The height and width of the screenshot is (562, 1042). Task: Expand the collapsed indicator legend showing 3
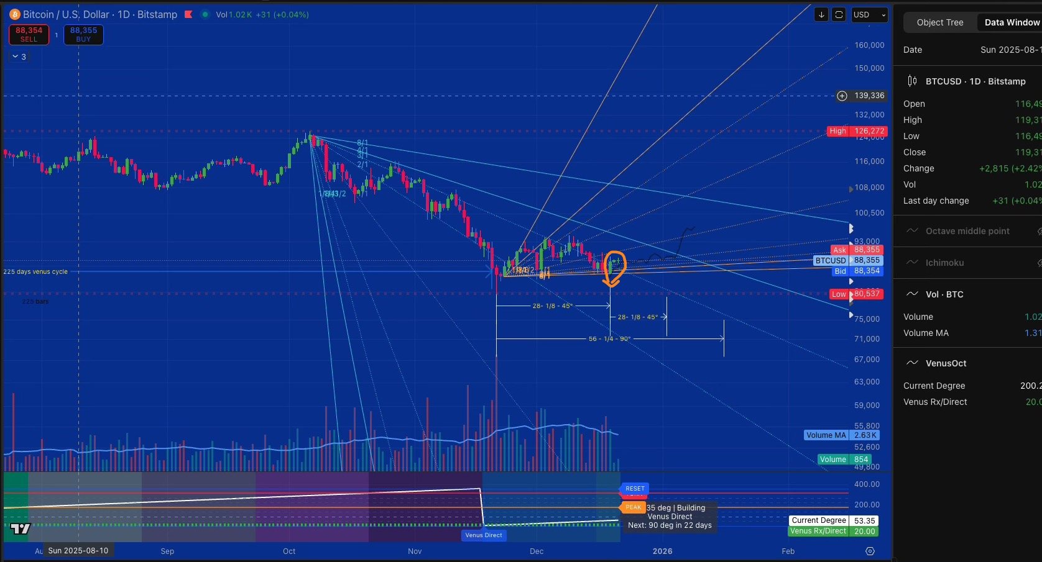[19, 57]
